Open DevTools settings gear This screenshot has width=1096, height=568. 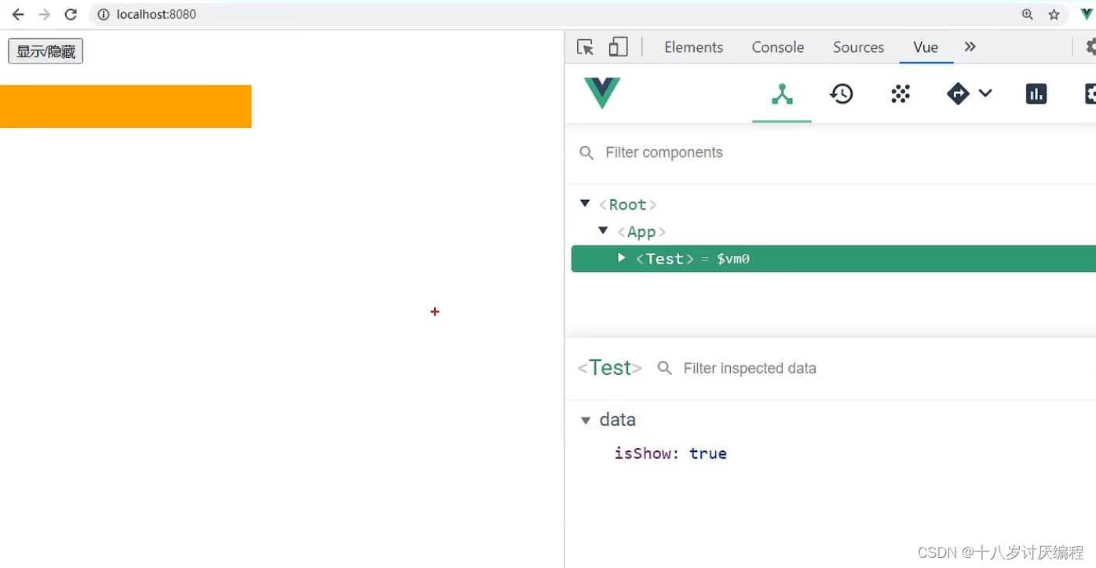[1091, 47]
